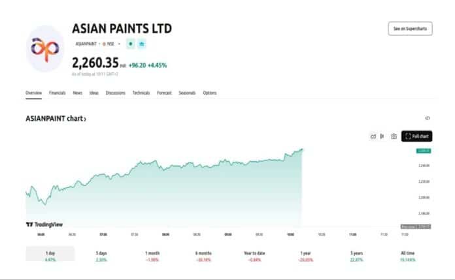Open the Financials tab
The image size is (455, 280).
[x=58, y=93]
